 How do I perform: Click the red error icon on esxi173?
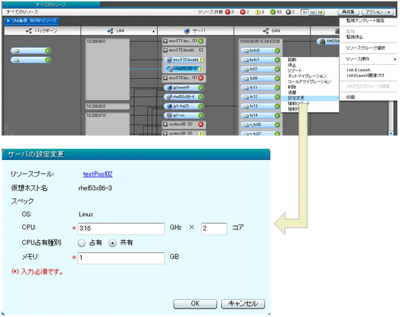pyautogui.click(x=202, y=78)
